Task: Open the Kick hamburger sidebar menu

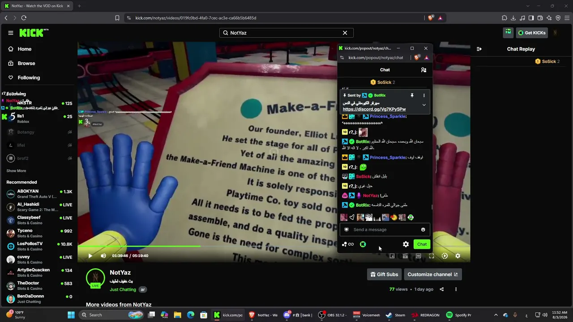Action: 11,33
